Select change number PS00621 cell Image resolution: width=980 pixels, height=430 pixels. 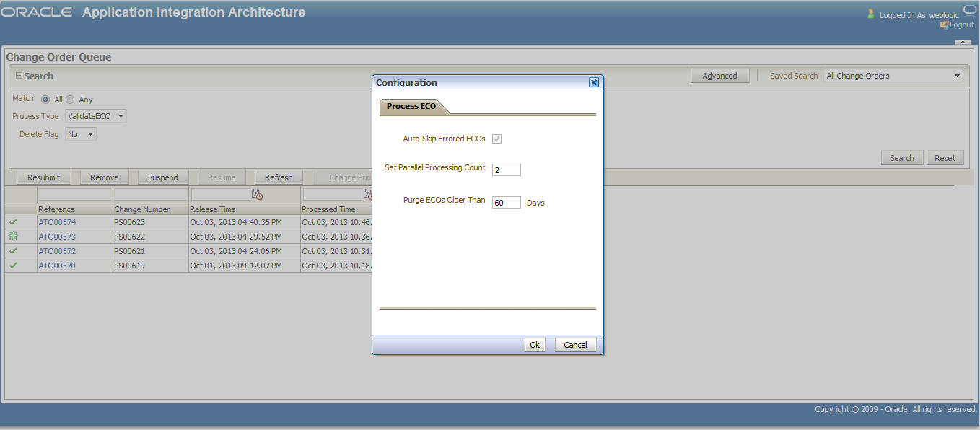(150, 251)
